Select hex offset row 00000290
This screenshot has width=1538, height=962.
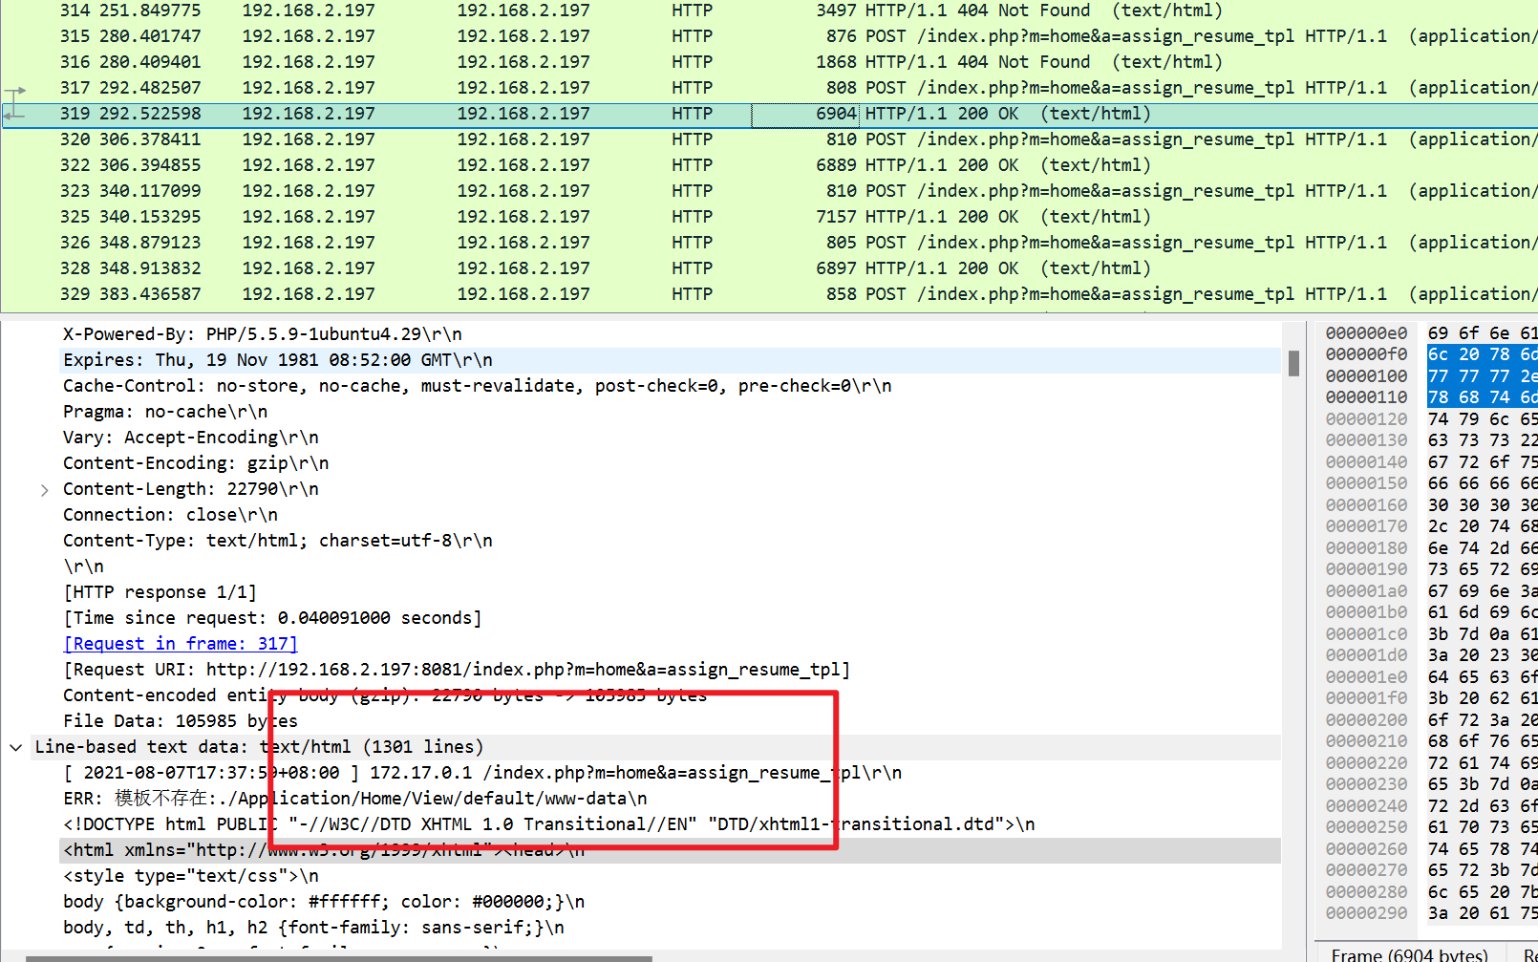tap(1366, 913)
